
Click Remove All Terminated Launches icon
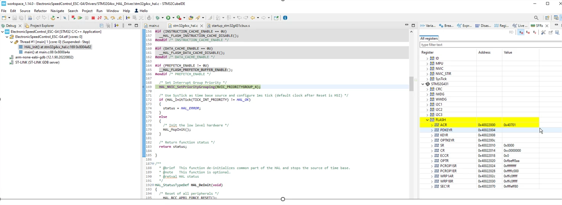coord(108,25)
